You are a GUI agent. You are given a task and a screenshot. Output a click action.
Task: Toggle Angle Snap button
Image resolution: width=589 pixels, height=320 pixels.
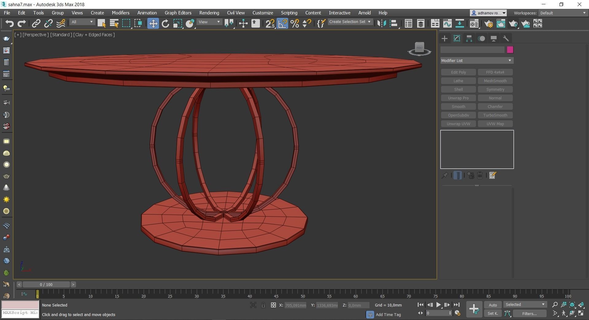282,24
